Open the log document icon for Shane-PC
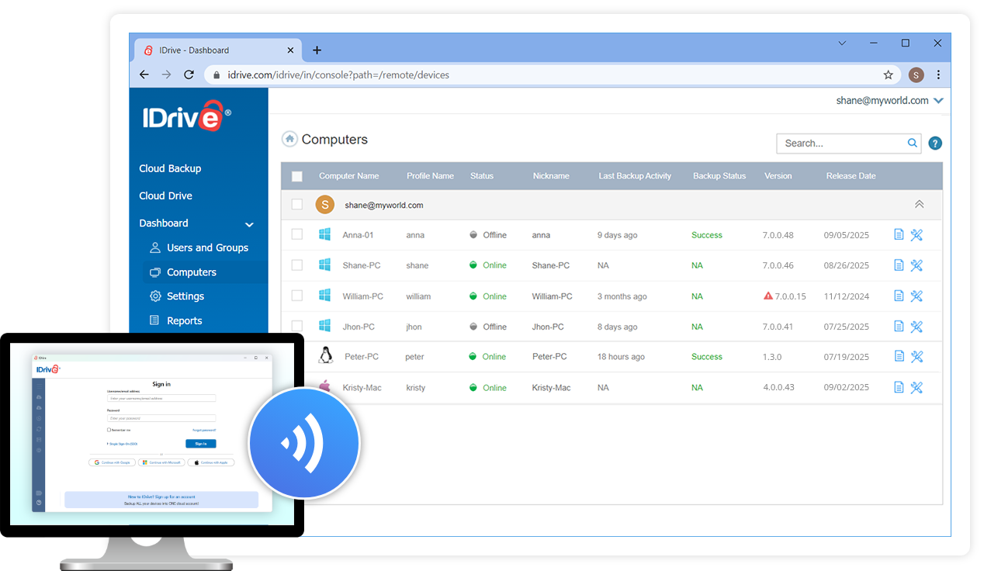 (899, 265)
